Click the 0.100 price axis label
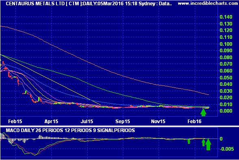This screenshot has width=239, height=160. [226, 44]
